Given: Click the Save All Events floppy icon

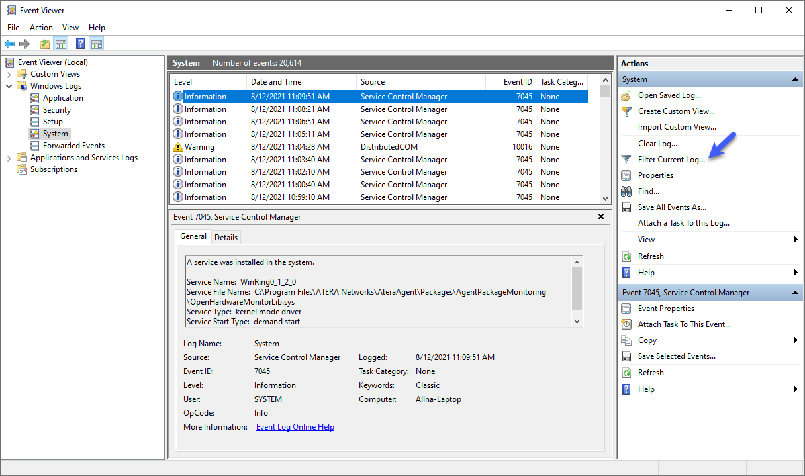Looking at the screenshot, I should (626, 207).
